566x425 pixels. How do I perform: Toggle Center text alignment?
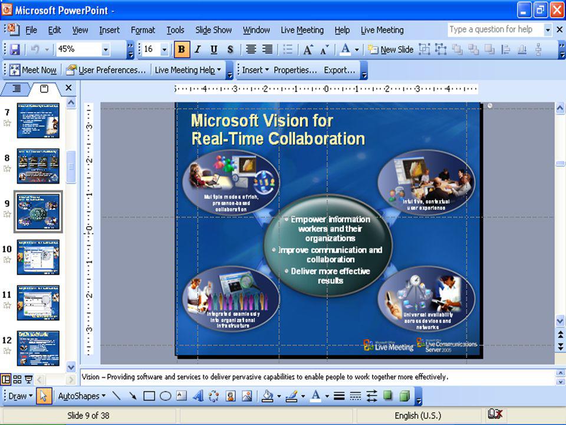[251, 49]
